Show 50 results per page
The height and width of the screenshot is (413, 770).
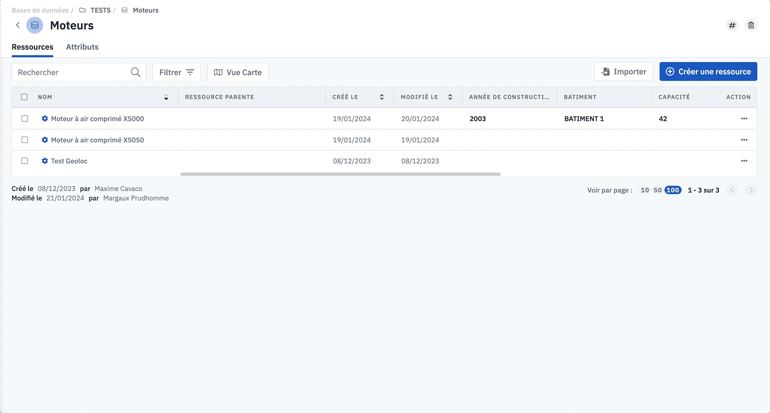coord(657,190)
